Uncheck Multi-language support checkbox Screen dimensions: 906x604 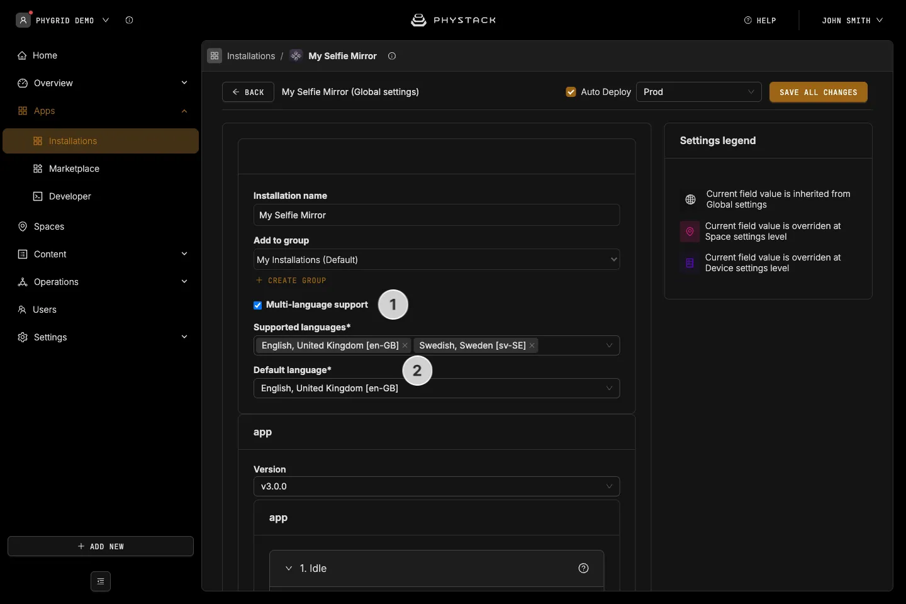[x=258, y=305]
